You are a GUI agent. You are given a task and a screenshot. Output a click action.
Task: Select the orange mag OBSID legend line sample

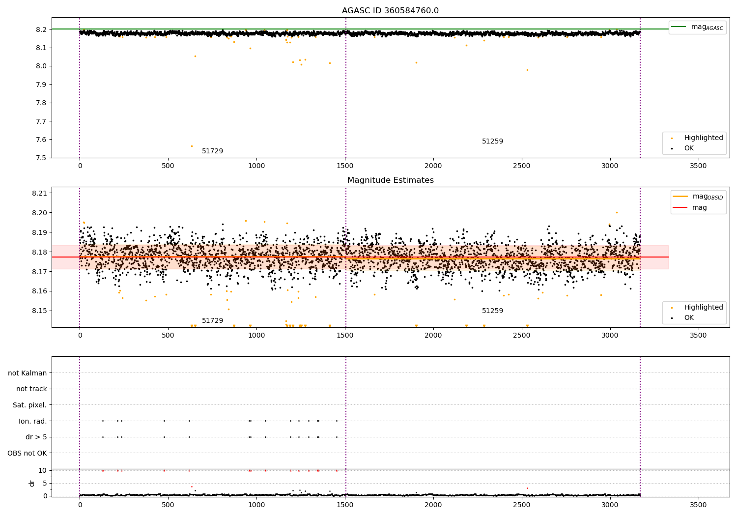pyautogui.click(x=680, y=197)
